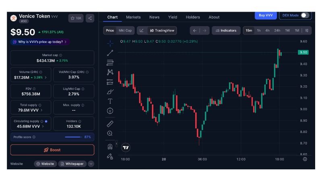Image resolution: width=322 pixels, height=181 pixels.
Task: Set chart interval to 1W
Action: [x=287, y=31]
